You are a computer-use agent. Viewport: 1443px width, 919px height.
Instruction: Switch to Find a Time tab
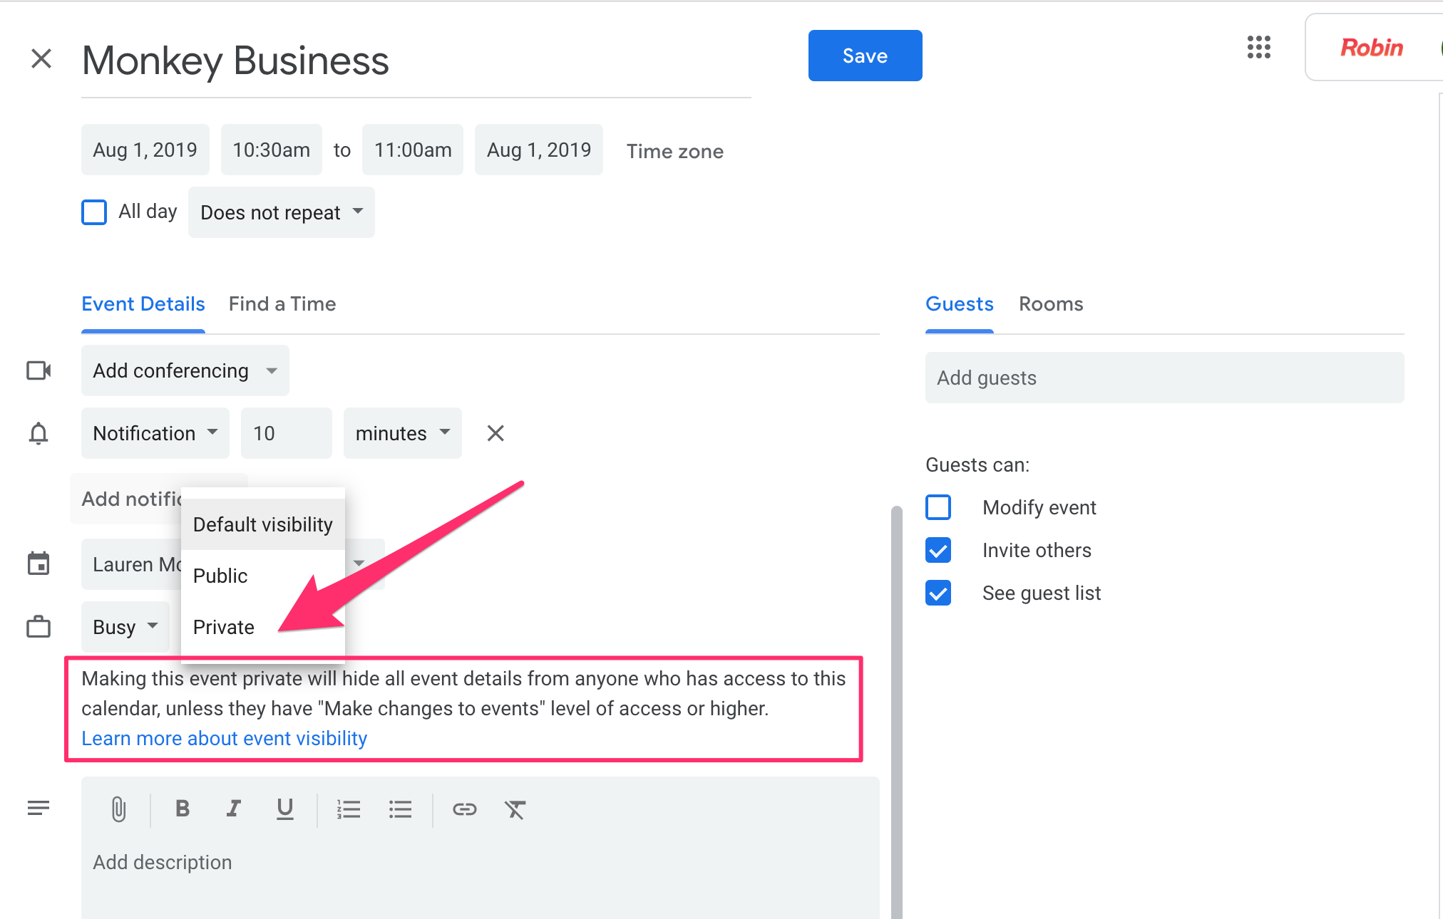coord(282,304)
